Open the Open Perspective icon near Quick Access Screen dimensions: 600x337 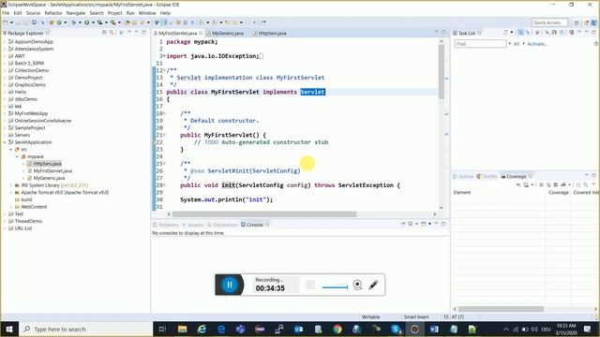click(577, 22)
